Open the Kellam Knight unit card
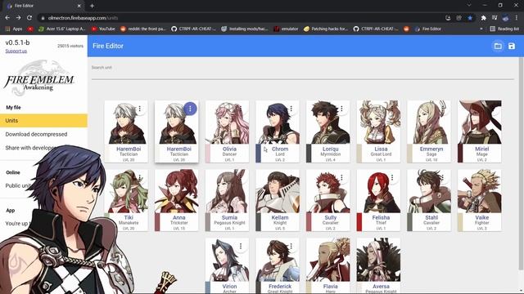This screenshot has width=524, height=294. (278, 200)
